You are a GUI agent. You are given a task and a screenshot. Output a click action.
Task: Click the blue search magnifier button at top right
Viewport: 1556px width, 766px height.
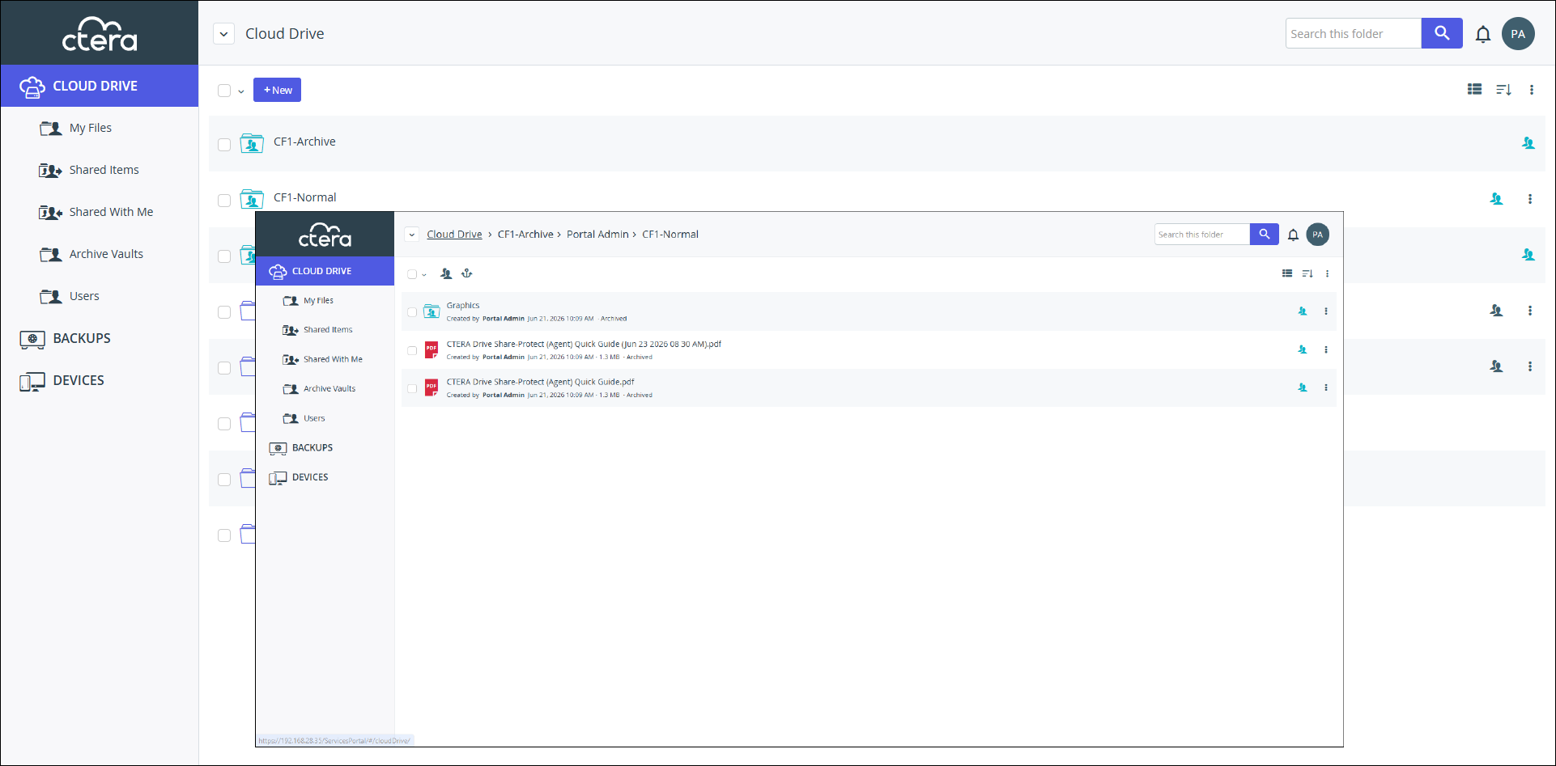(x=1441, y=33)
